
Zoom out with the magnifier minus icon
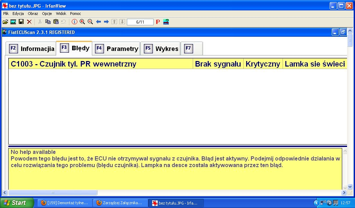coord(90,22)
